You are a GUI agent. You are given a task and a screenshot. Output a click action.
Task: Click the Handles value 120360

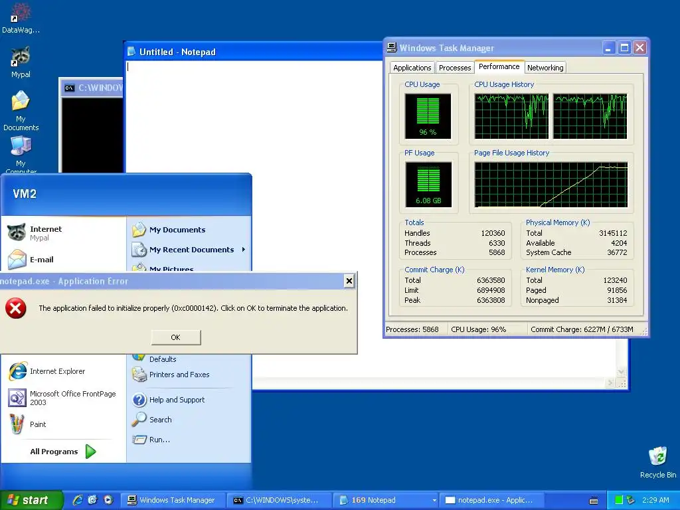pos(493,233)
